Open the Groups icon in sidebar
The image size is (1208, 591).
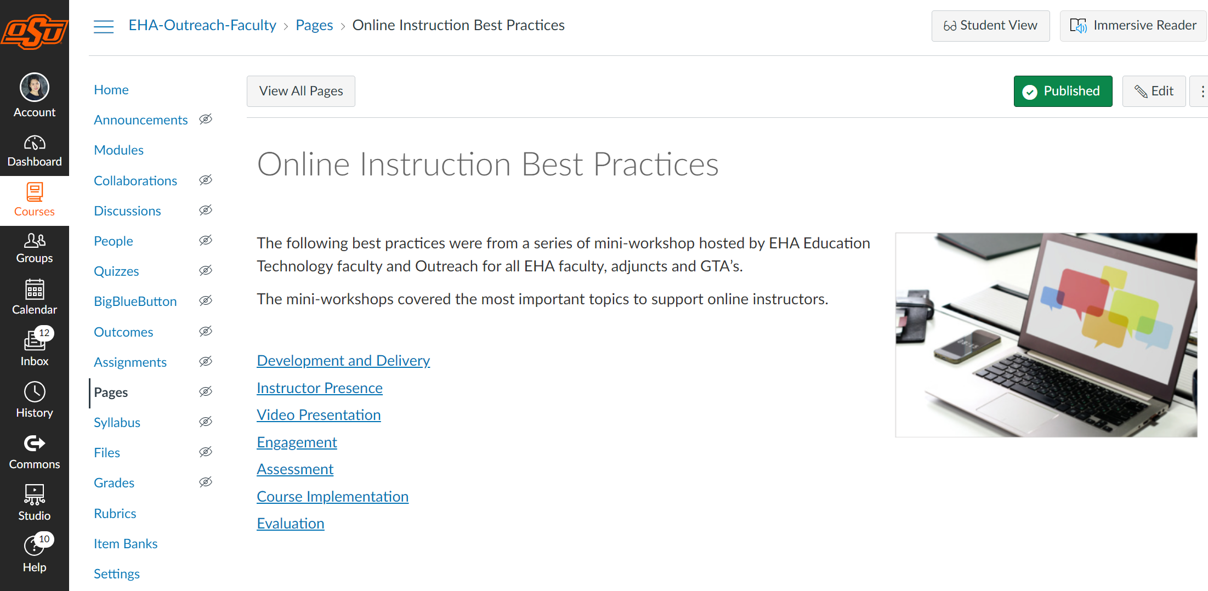point(35,240)
